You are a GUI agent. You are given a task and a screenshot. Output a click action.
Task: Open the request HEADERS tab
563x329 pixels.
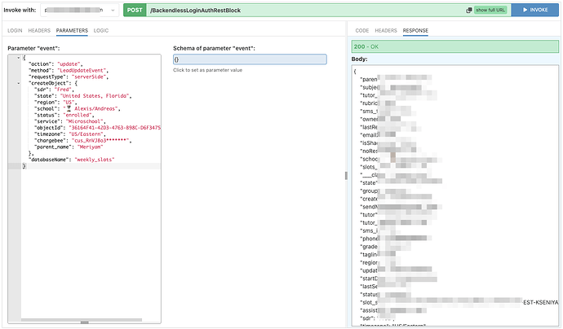[x=39, y=30]
